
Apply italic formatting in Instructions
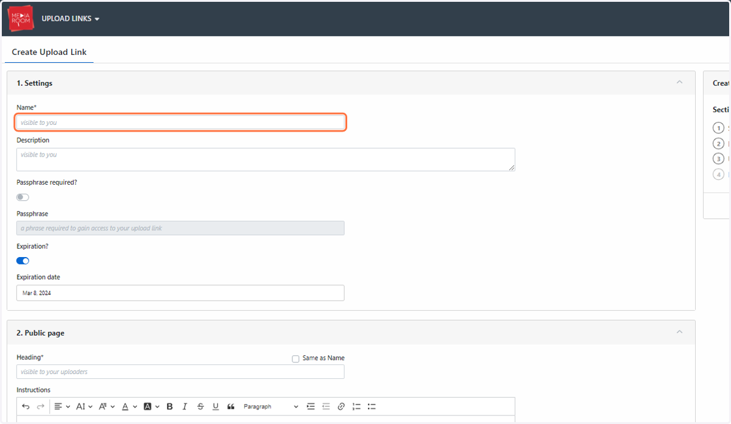pyautogui.click(x=185, y=406)
